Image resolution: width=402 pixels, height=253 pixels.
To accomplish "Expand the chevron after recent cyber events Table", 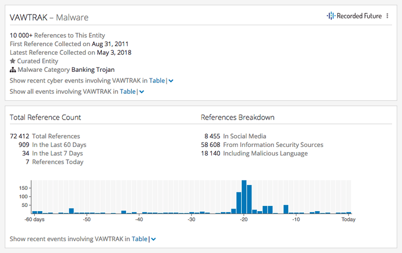I will point(171,81).
